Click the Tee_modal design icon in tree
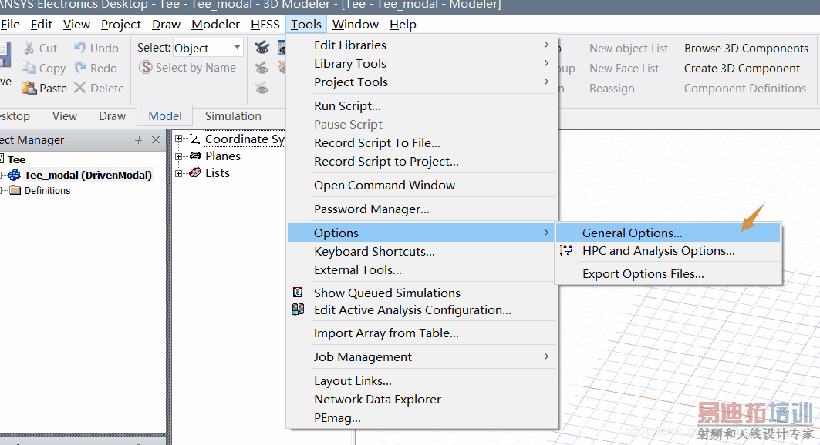Viewport: 820px width, 445px height. pyautogui.click(x=15, y=175)
